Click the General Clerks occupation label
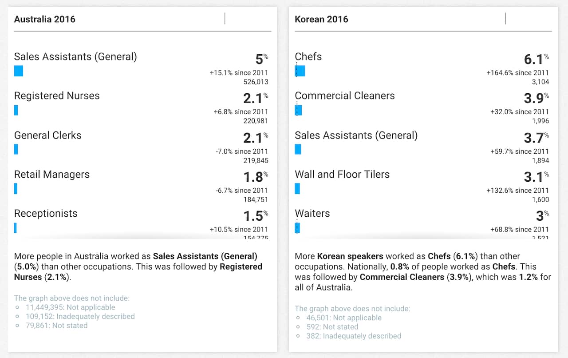Image resolution: width=568 pixels, height=358 pixels. [x=47, y=135]
